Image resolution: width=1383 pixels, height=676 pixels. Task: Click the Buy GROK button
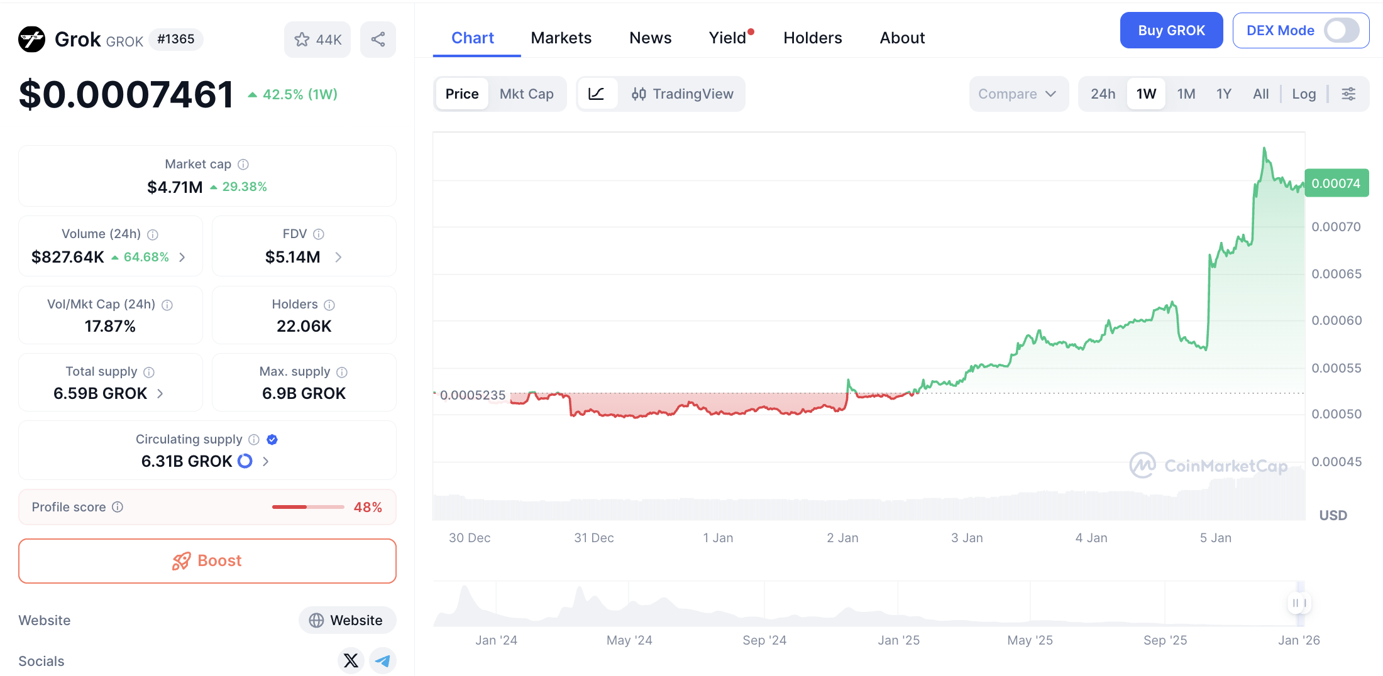(x=1171, y=30)
